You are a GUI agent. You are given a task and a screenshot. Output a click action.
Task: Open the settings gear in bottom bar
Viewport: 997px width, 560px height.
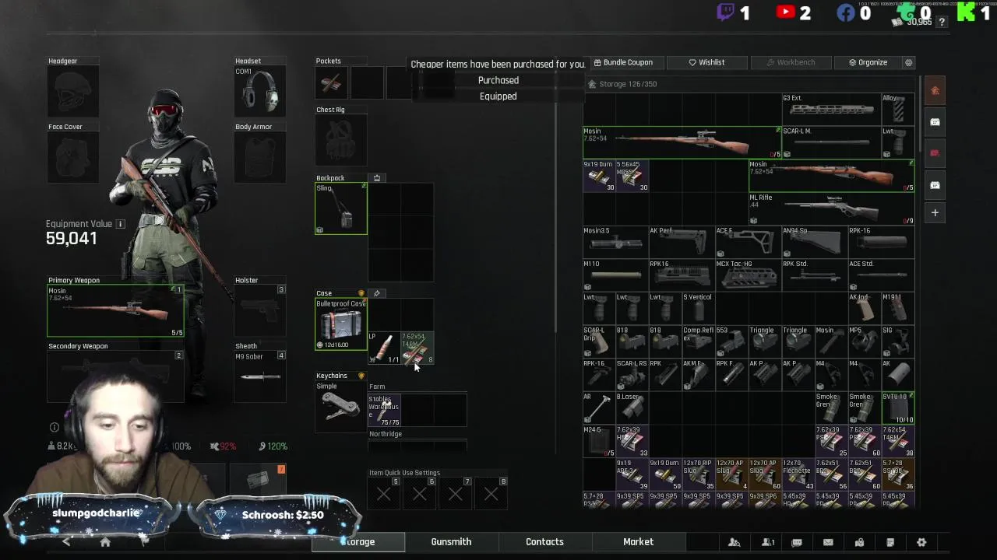point(921,542)
